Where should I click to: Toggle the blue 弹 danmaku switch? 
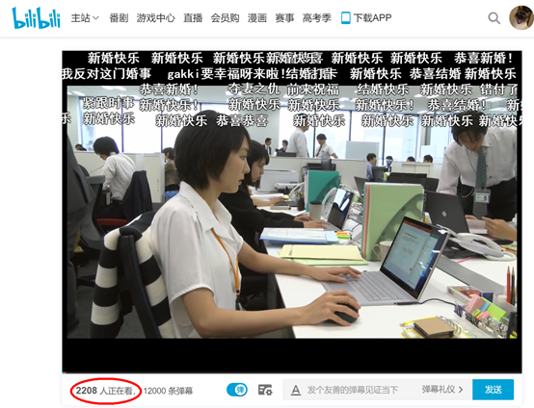pos(237,390)
